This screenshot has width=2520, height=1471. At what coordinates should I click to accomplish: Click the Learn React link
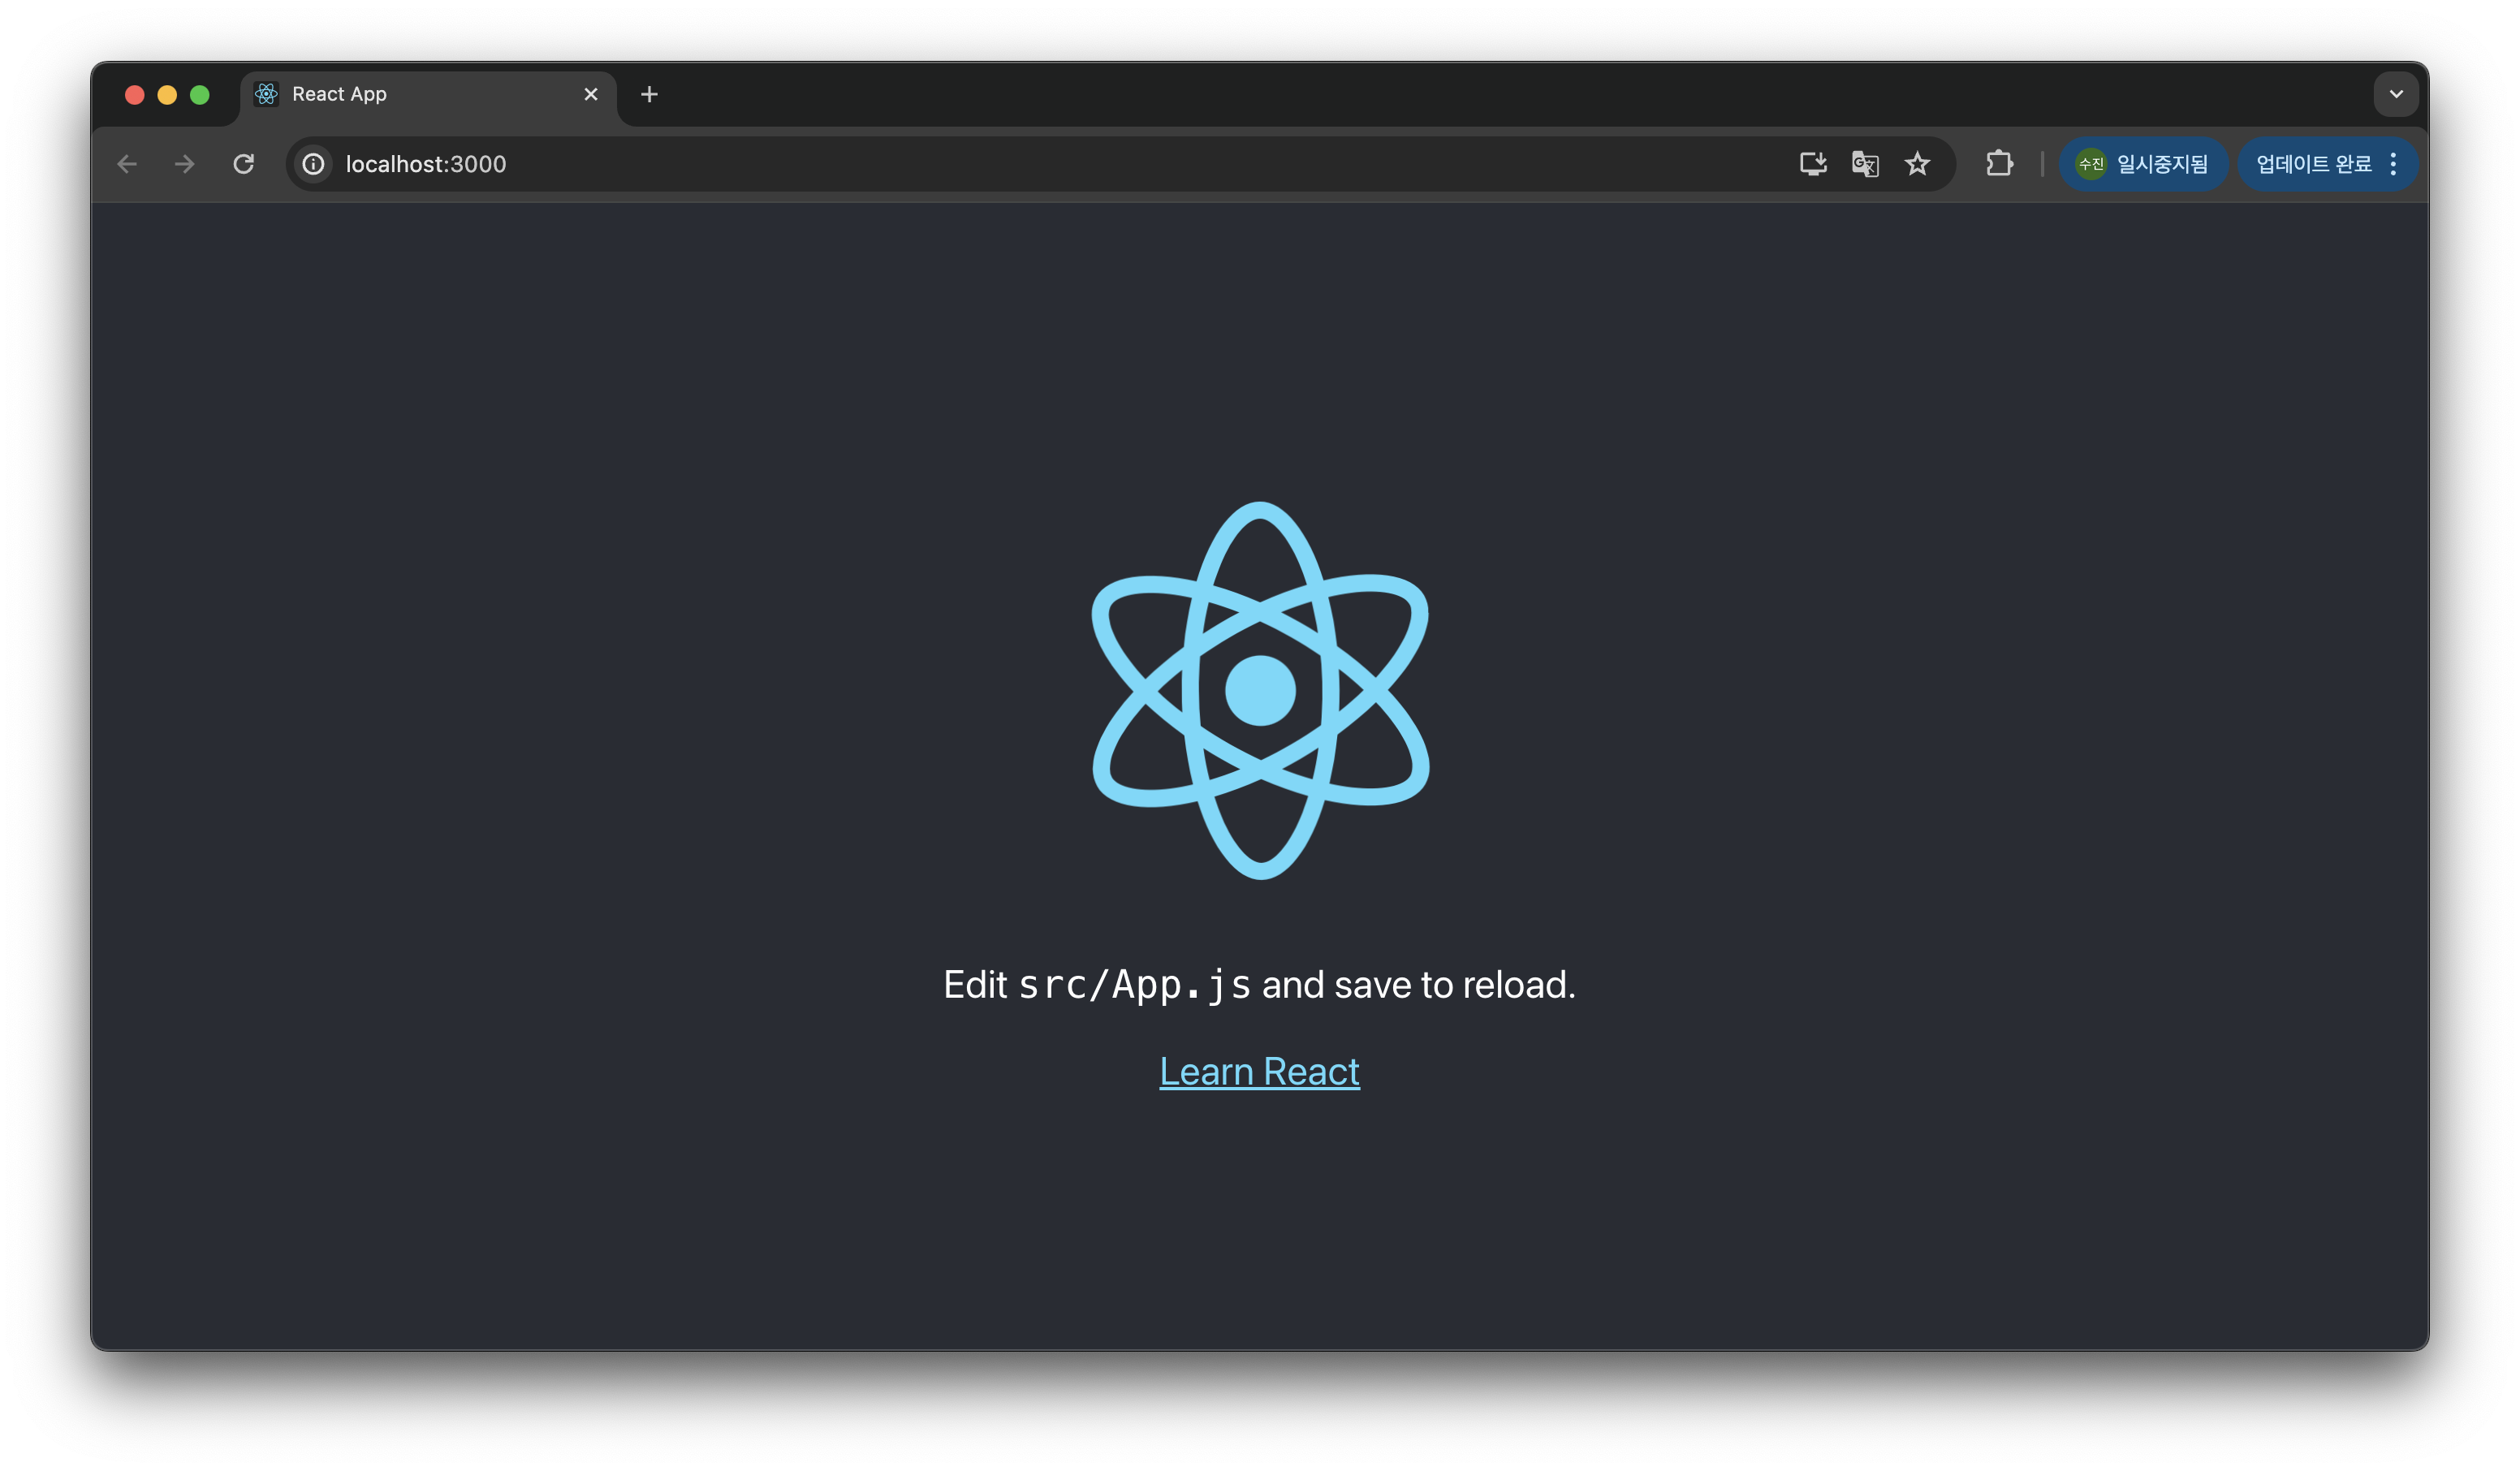pos(1259,1072)
